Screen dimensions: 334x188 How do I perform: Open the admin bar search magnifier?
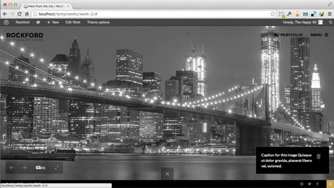[330, 22]
